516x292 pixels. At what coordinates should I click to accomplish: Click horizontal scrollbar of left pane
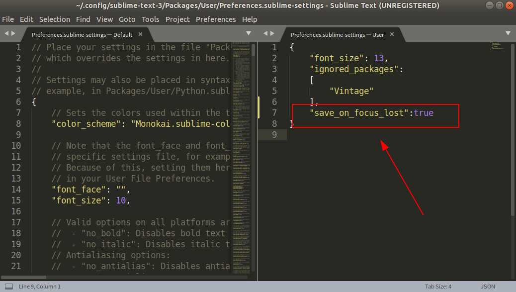[24, 277]
